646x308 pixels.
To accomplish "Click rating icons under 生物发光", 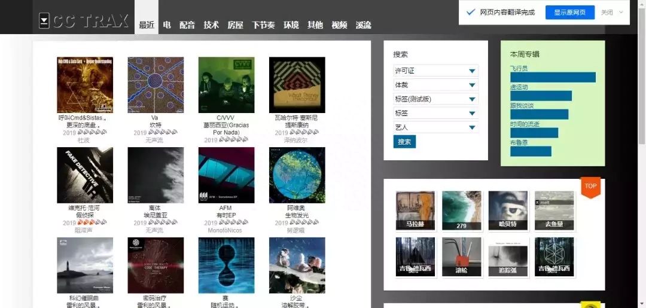I will pyautogui.click(x=304, y=222).
